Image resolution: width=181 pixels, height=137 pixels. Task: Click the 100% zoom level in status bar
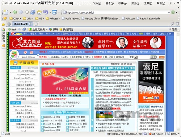(x=174, y=134)
